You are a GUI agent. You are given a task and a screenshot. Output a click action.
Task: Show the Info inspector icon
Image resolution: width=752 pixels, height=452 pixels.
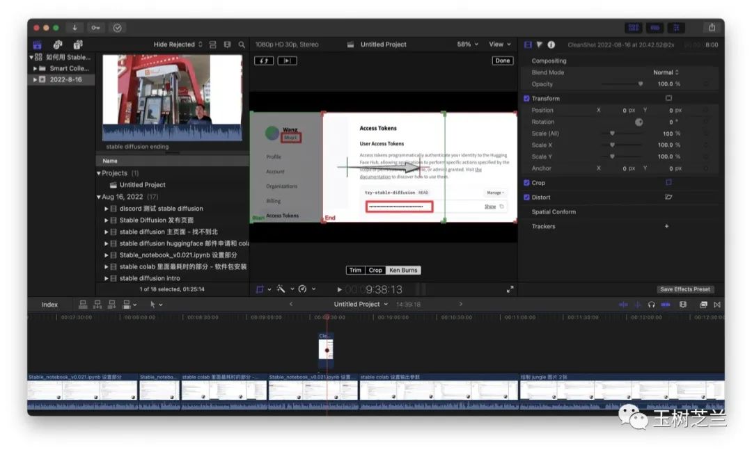pyautogui.click(x=551, y=45)
